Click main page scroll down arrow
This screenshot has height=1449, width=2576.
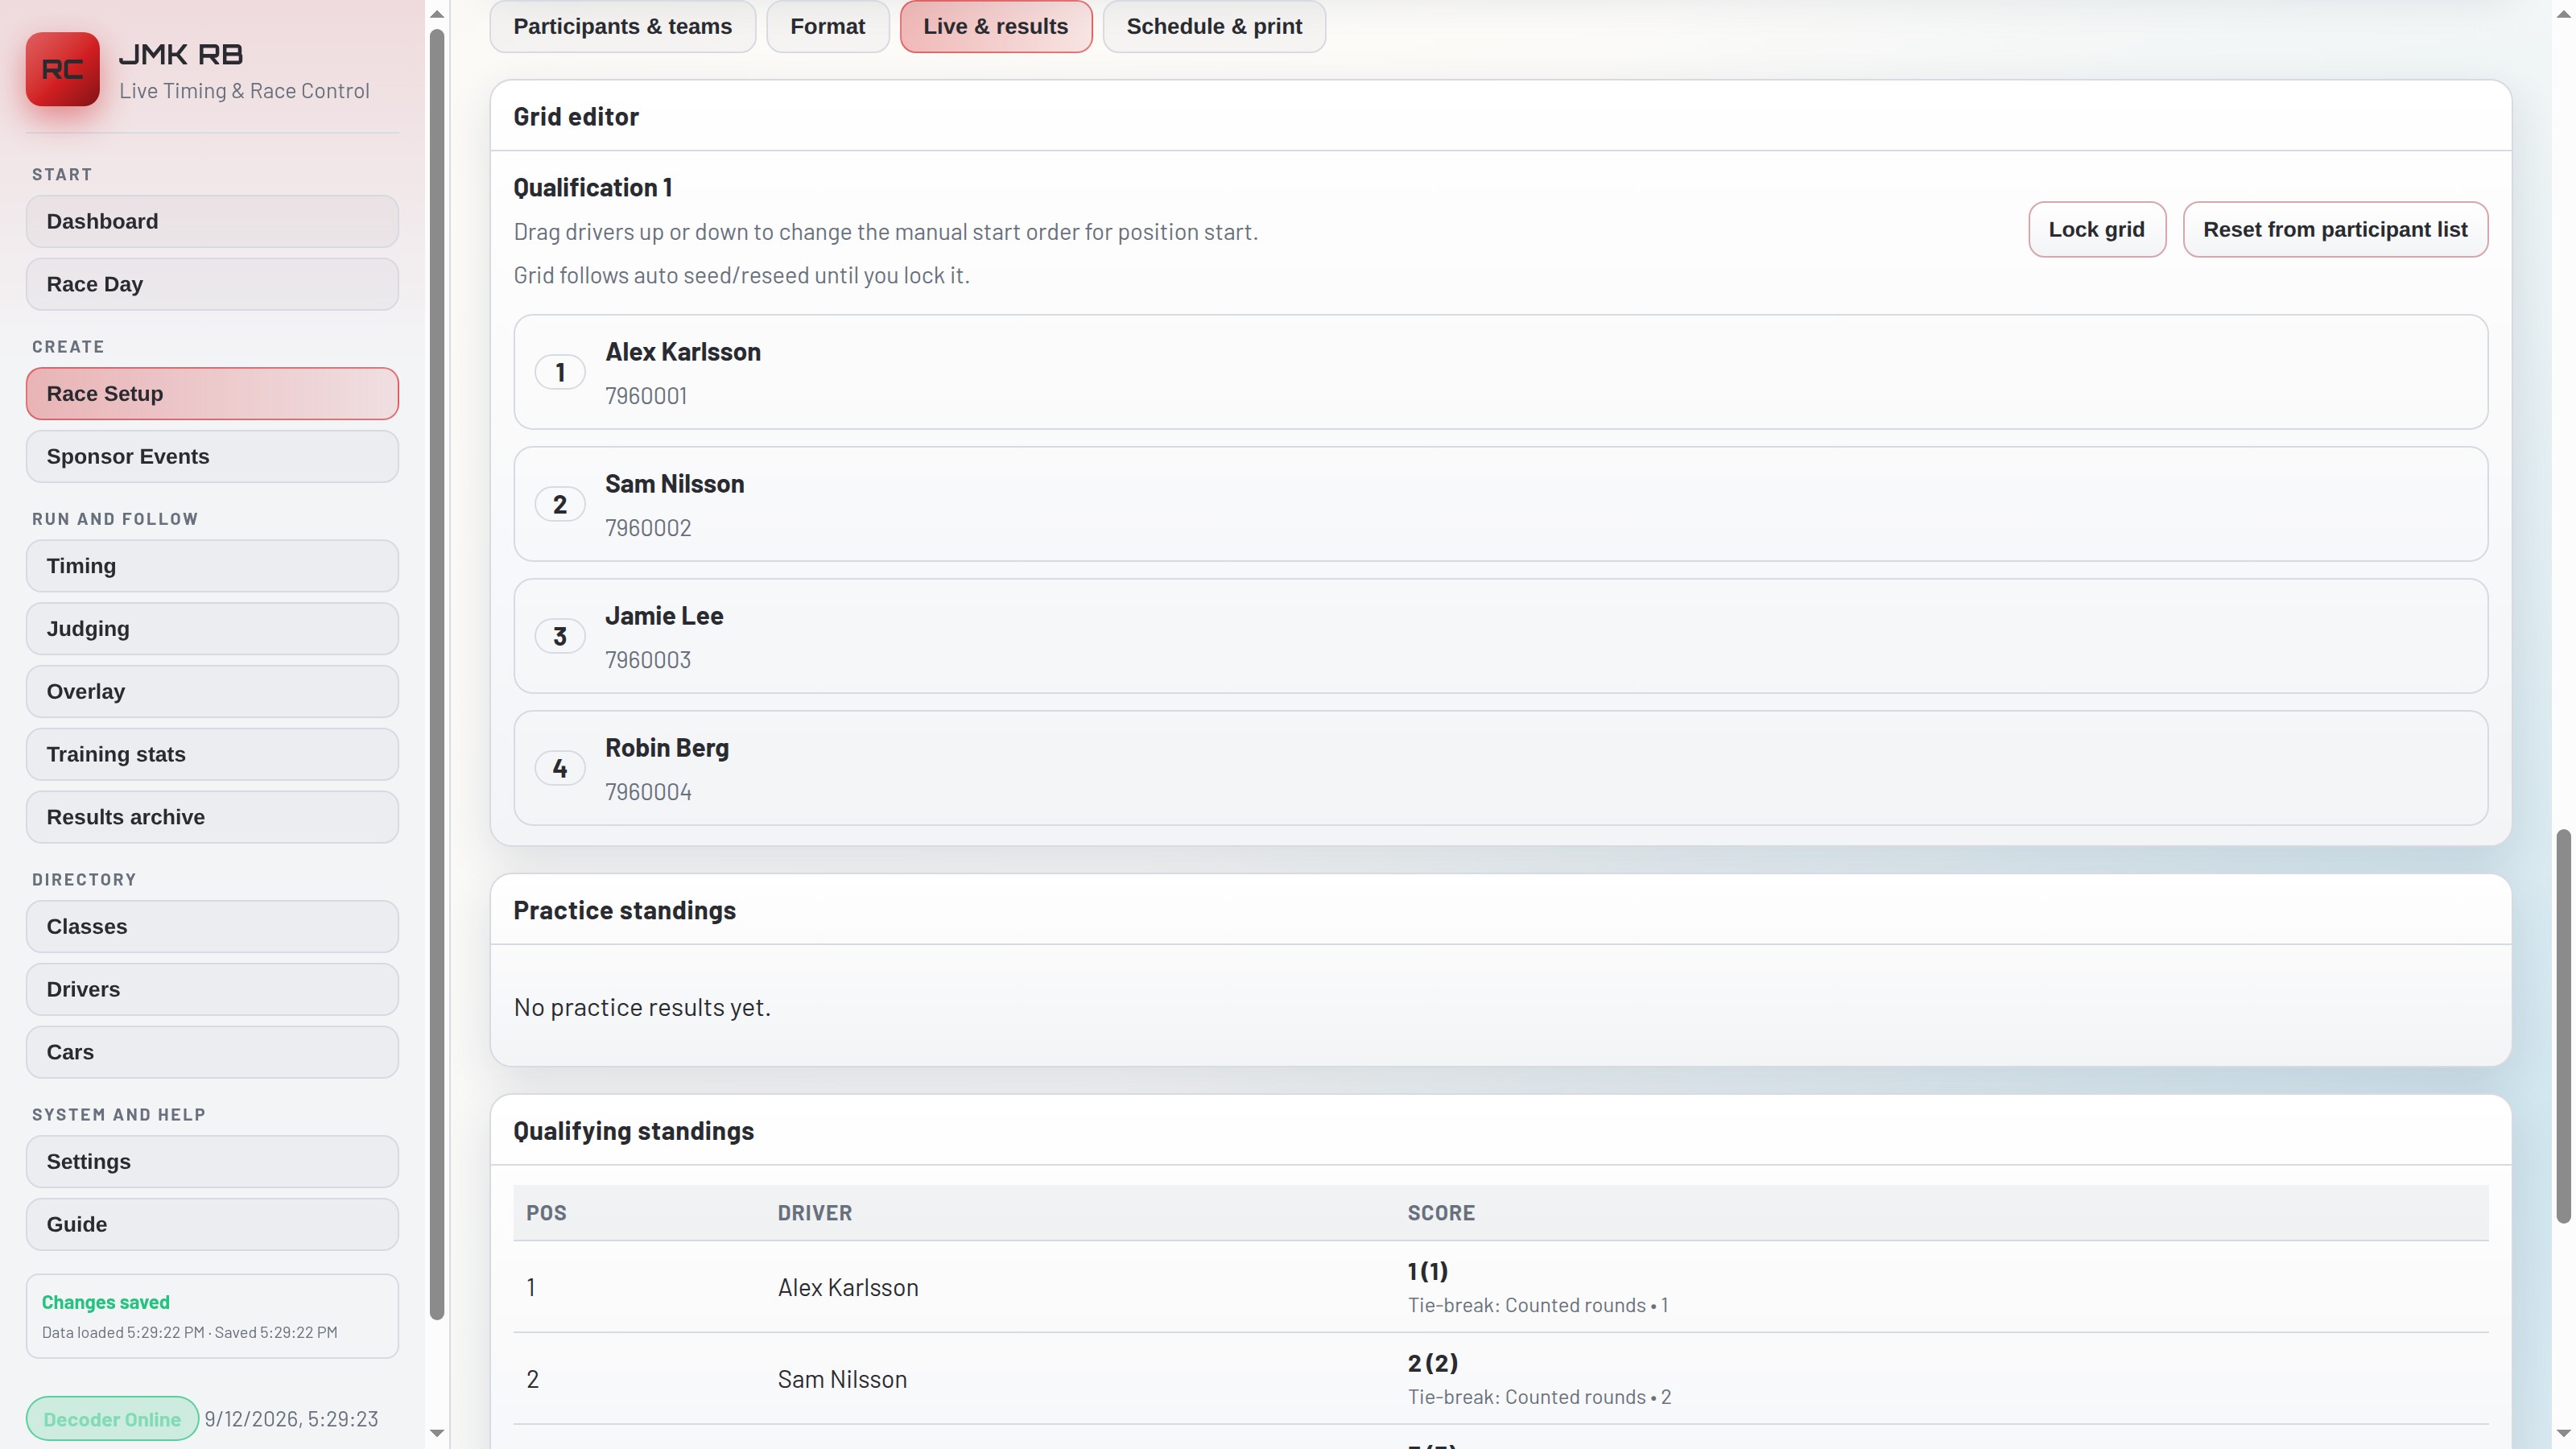[2563, 1433]
